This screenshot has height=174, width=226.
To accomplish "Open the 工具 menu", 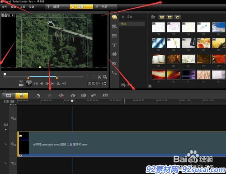I will (23, 7).
